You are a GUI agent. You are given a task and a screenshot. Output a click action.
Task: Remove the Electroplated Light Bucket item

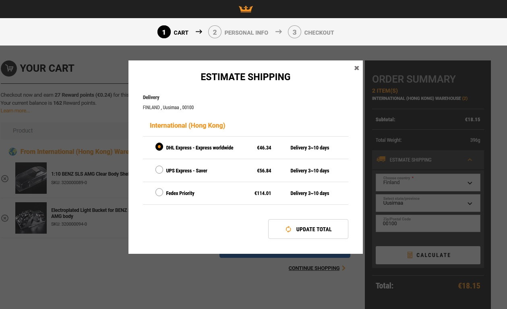coord(5,218)
